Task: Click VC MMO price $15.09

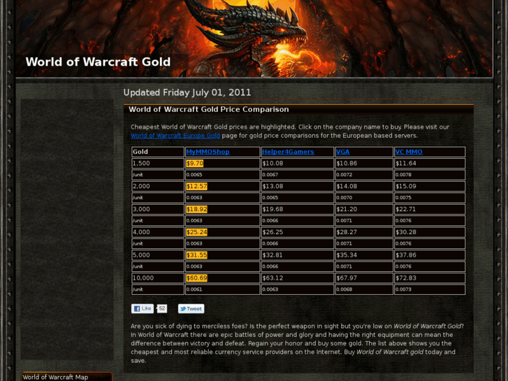Action: click(x=405, y=186)
